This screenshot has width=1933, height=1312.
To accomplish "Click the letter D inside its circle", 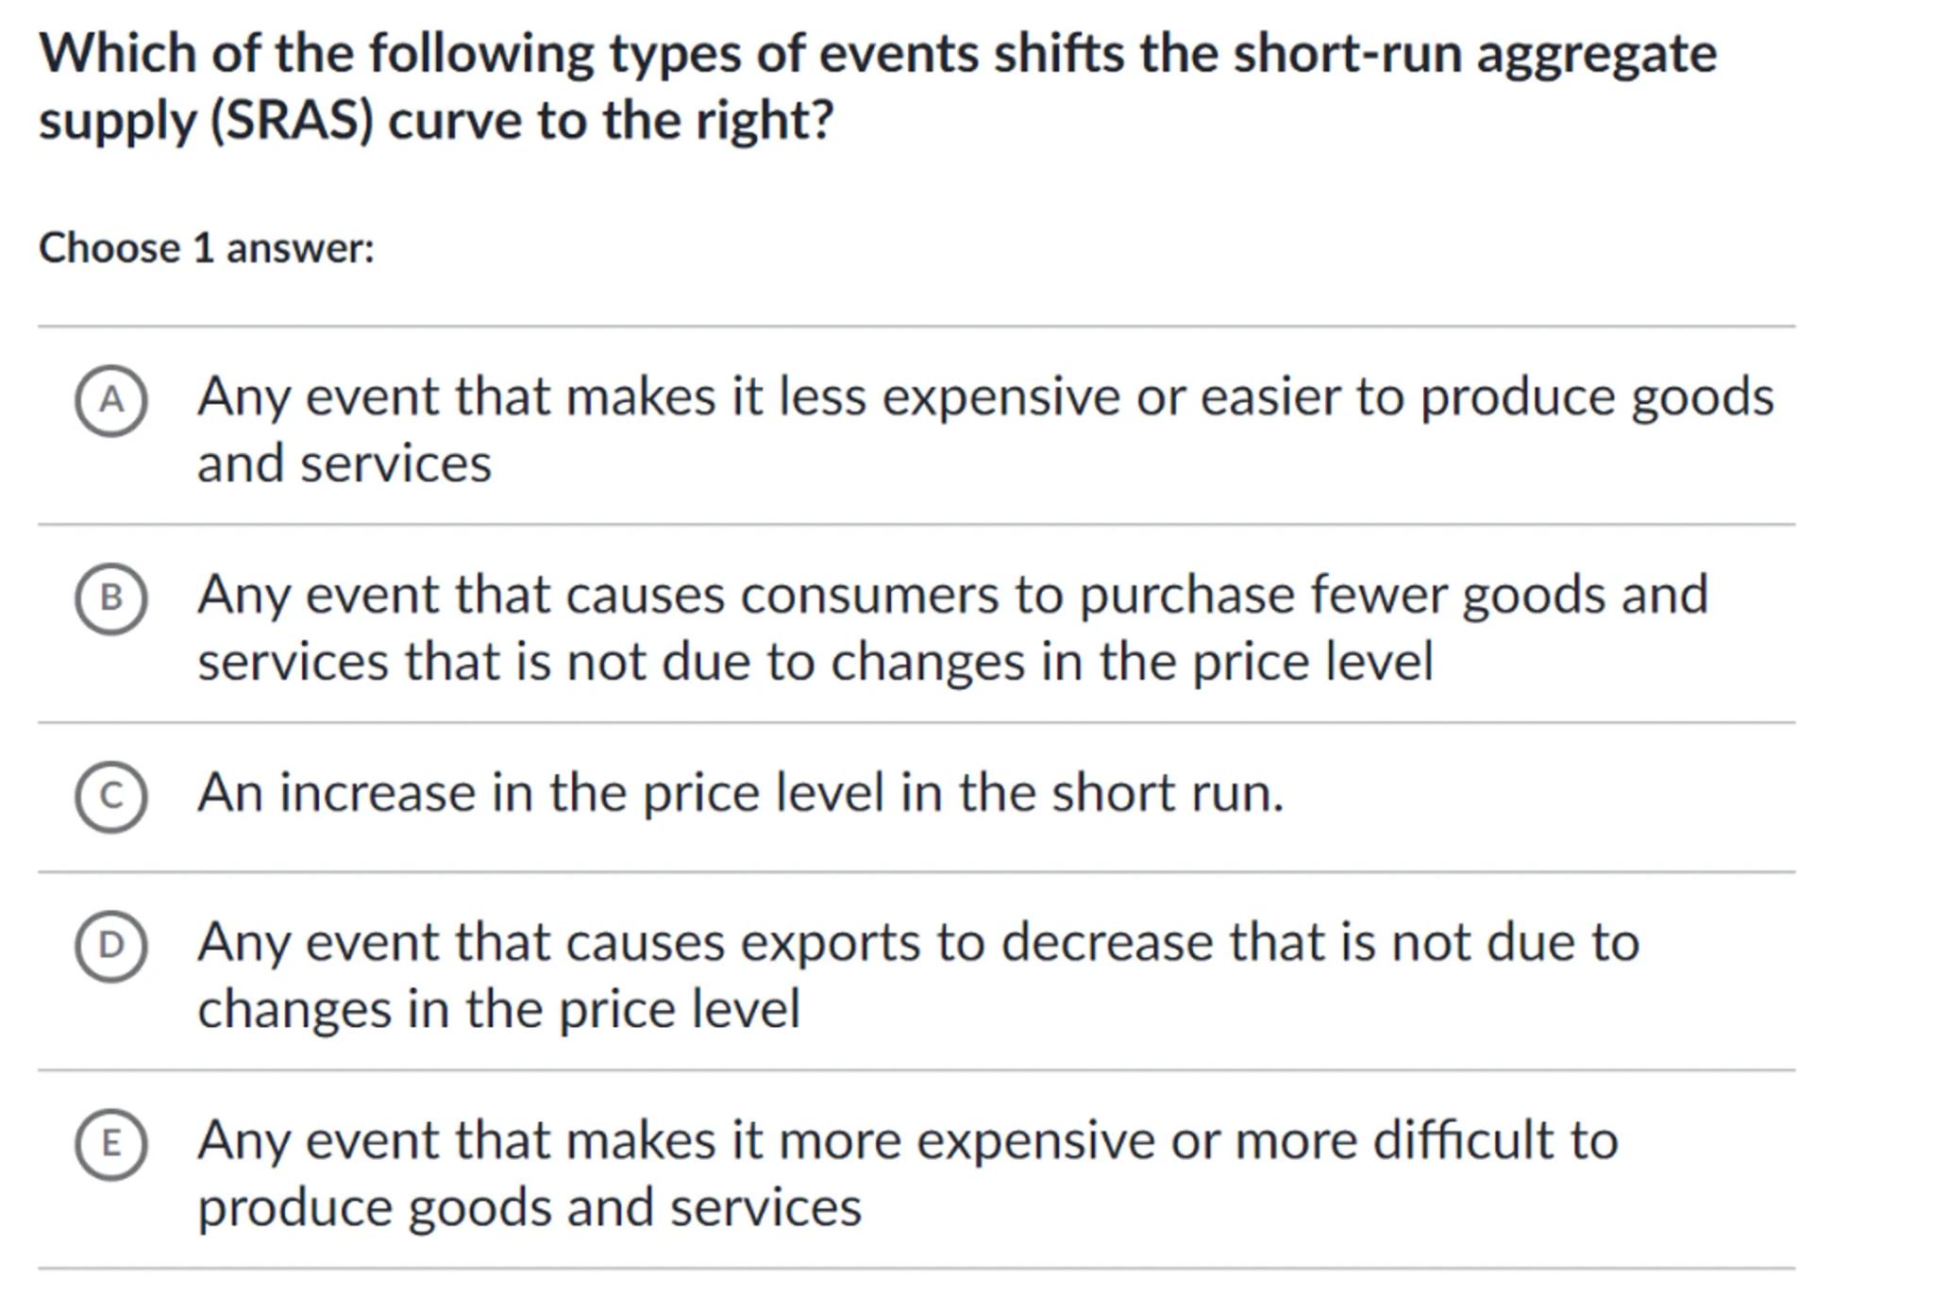I will click(111, 946).
